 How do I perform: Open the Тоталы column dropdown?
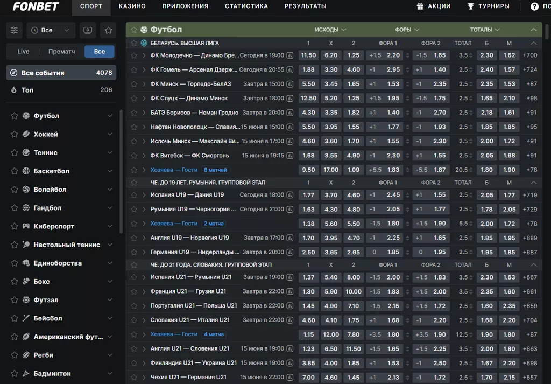pyautogui.click(x=484, y=30)
